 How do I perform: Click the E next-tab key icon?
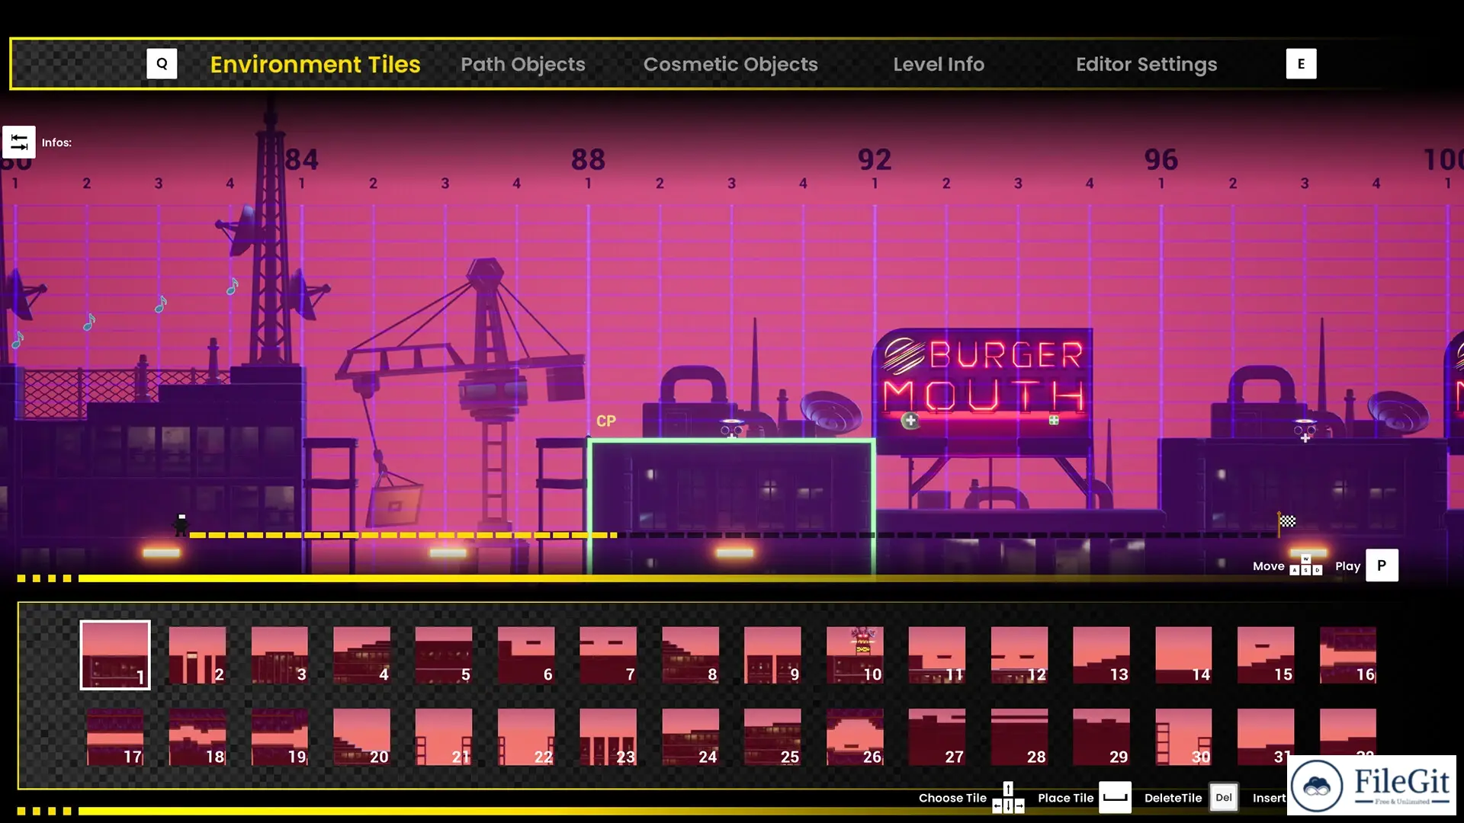[1301, 64]
